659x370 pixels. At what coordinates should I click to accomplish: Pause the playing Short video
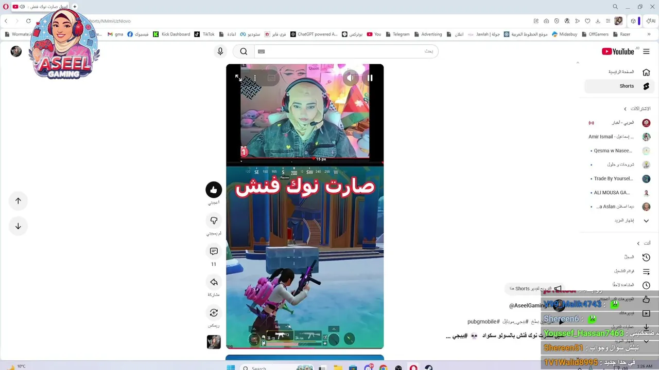(370, 78)
